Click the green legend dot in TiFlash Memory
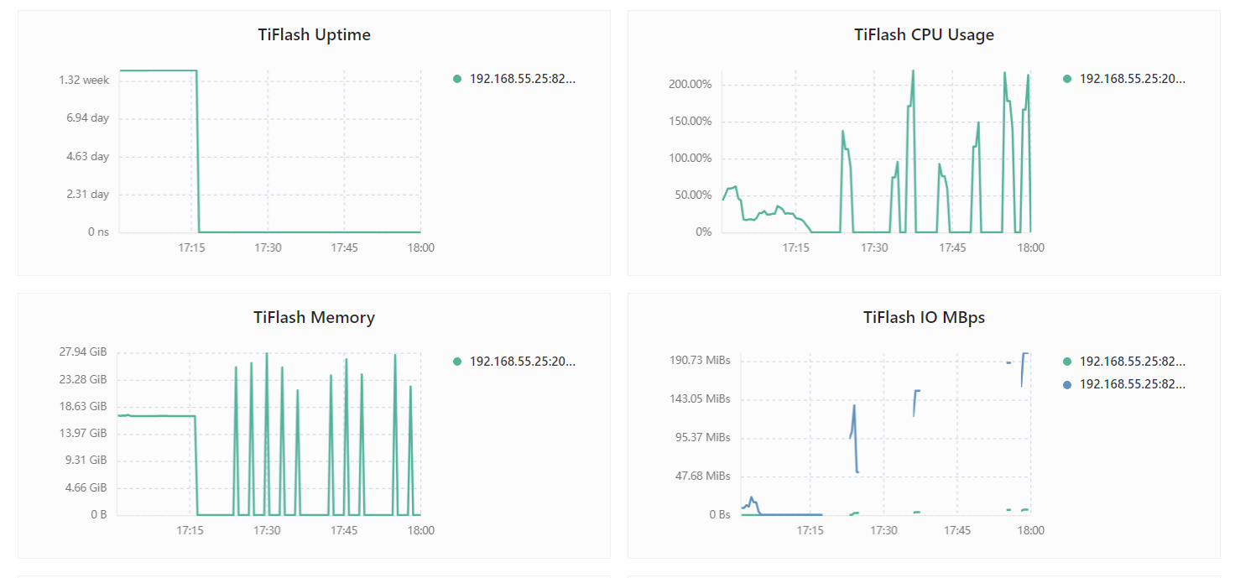This screenshot has height=578, width=1256. tap(457, 362)
